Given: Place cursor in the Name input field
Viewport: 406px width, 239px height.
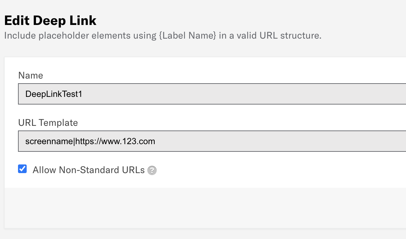Looking at the screenshot, I should [x=133, y=94].
